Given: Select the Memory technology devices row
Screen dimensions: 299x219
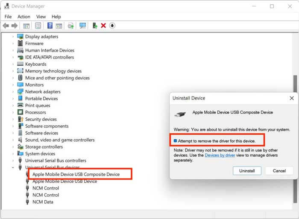Looking at the screenshot, I should (53, 71).
